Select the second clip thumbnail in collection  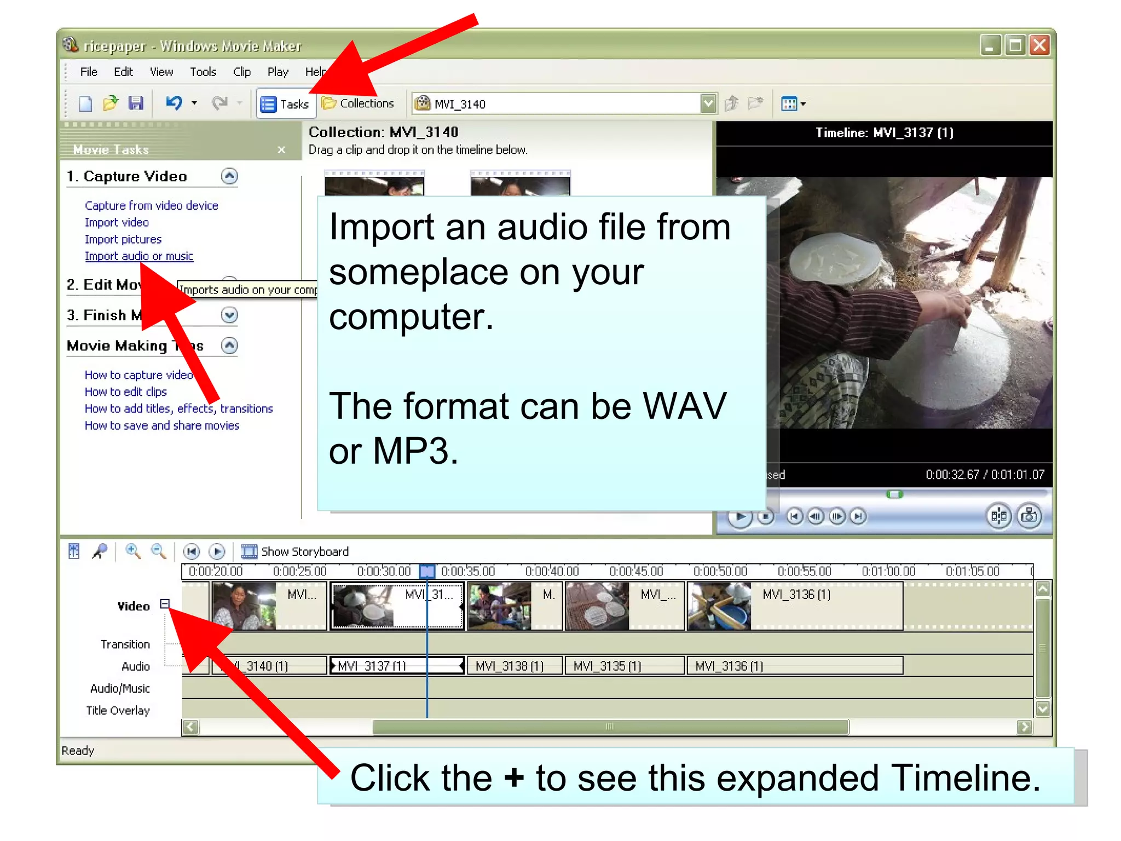[x=520, y=183]
